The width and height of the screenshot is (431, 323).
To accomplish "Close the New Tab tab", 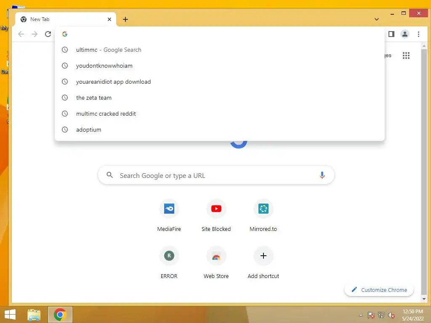I will (x=109, y=19).
